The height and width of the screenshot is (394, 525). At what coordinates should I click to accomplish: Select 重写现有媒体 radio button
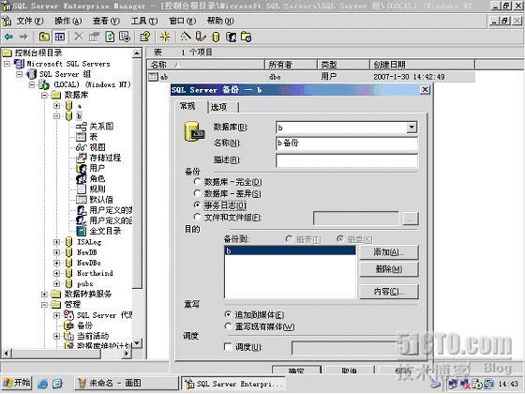[x=228, y=326]
